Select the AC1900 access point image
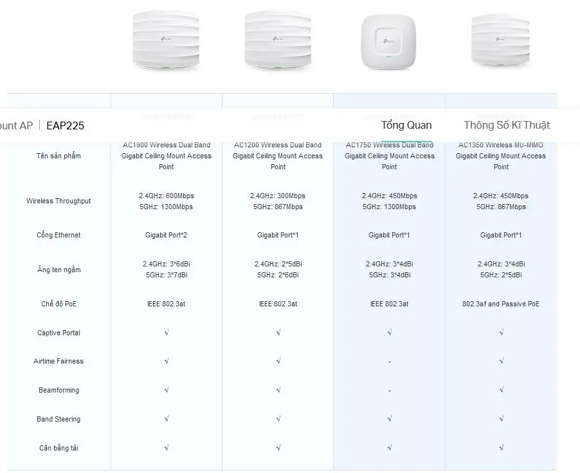This screenshot has height=473, width=580. click(x=166, y=41)
